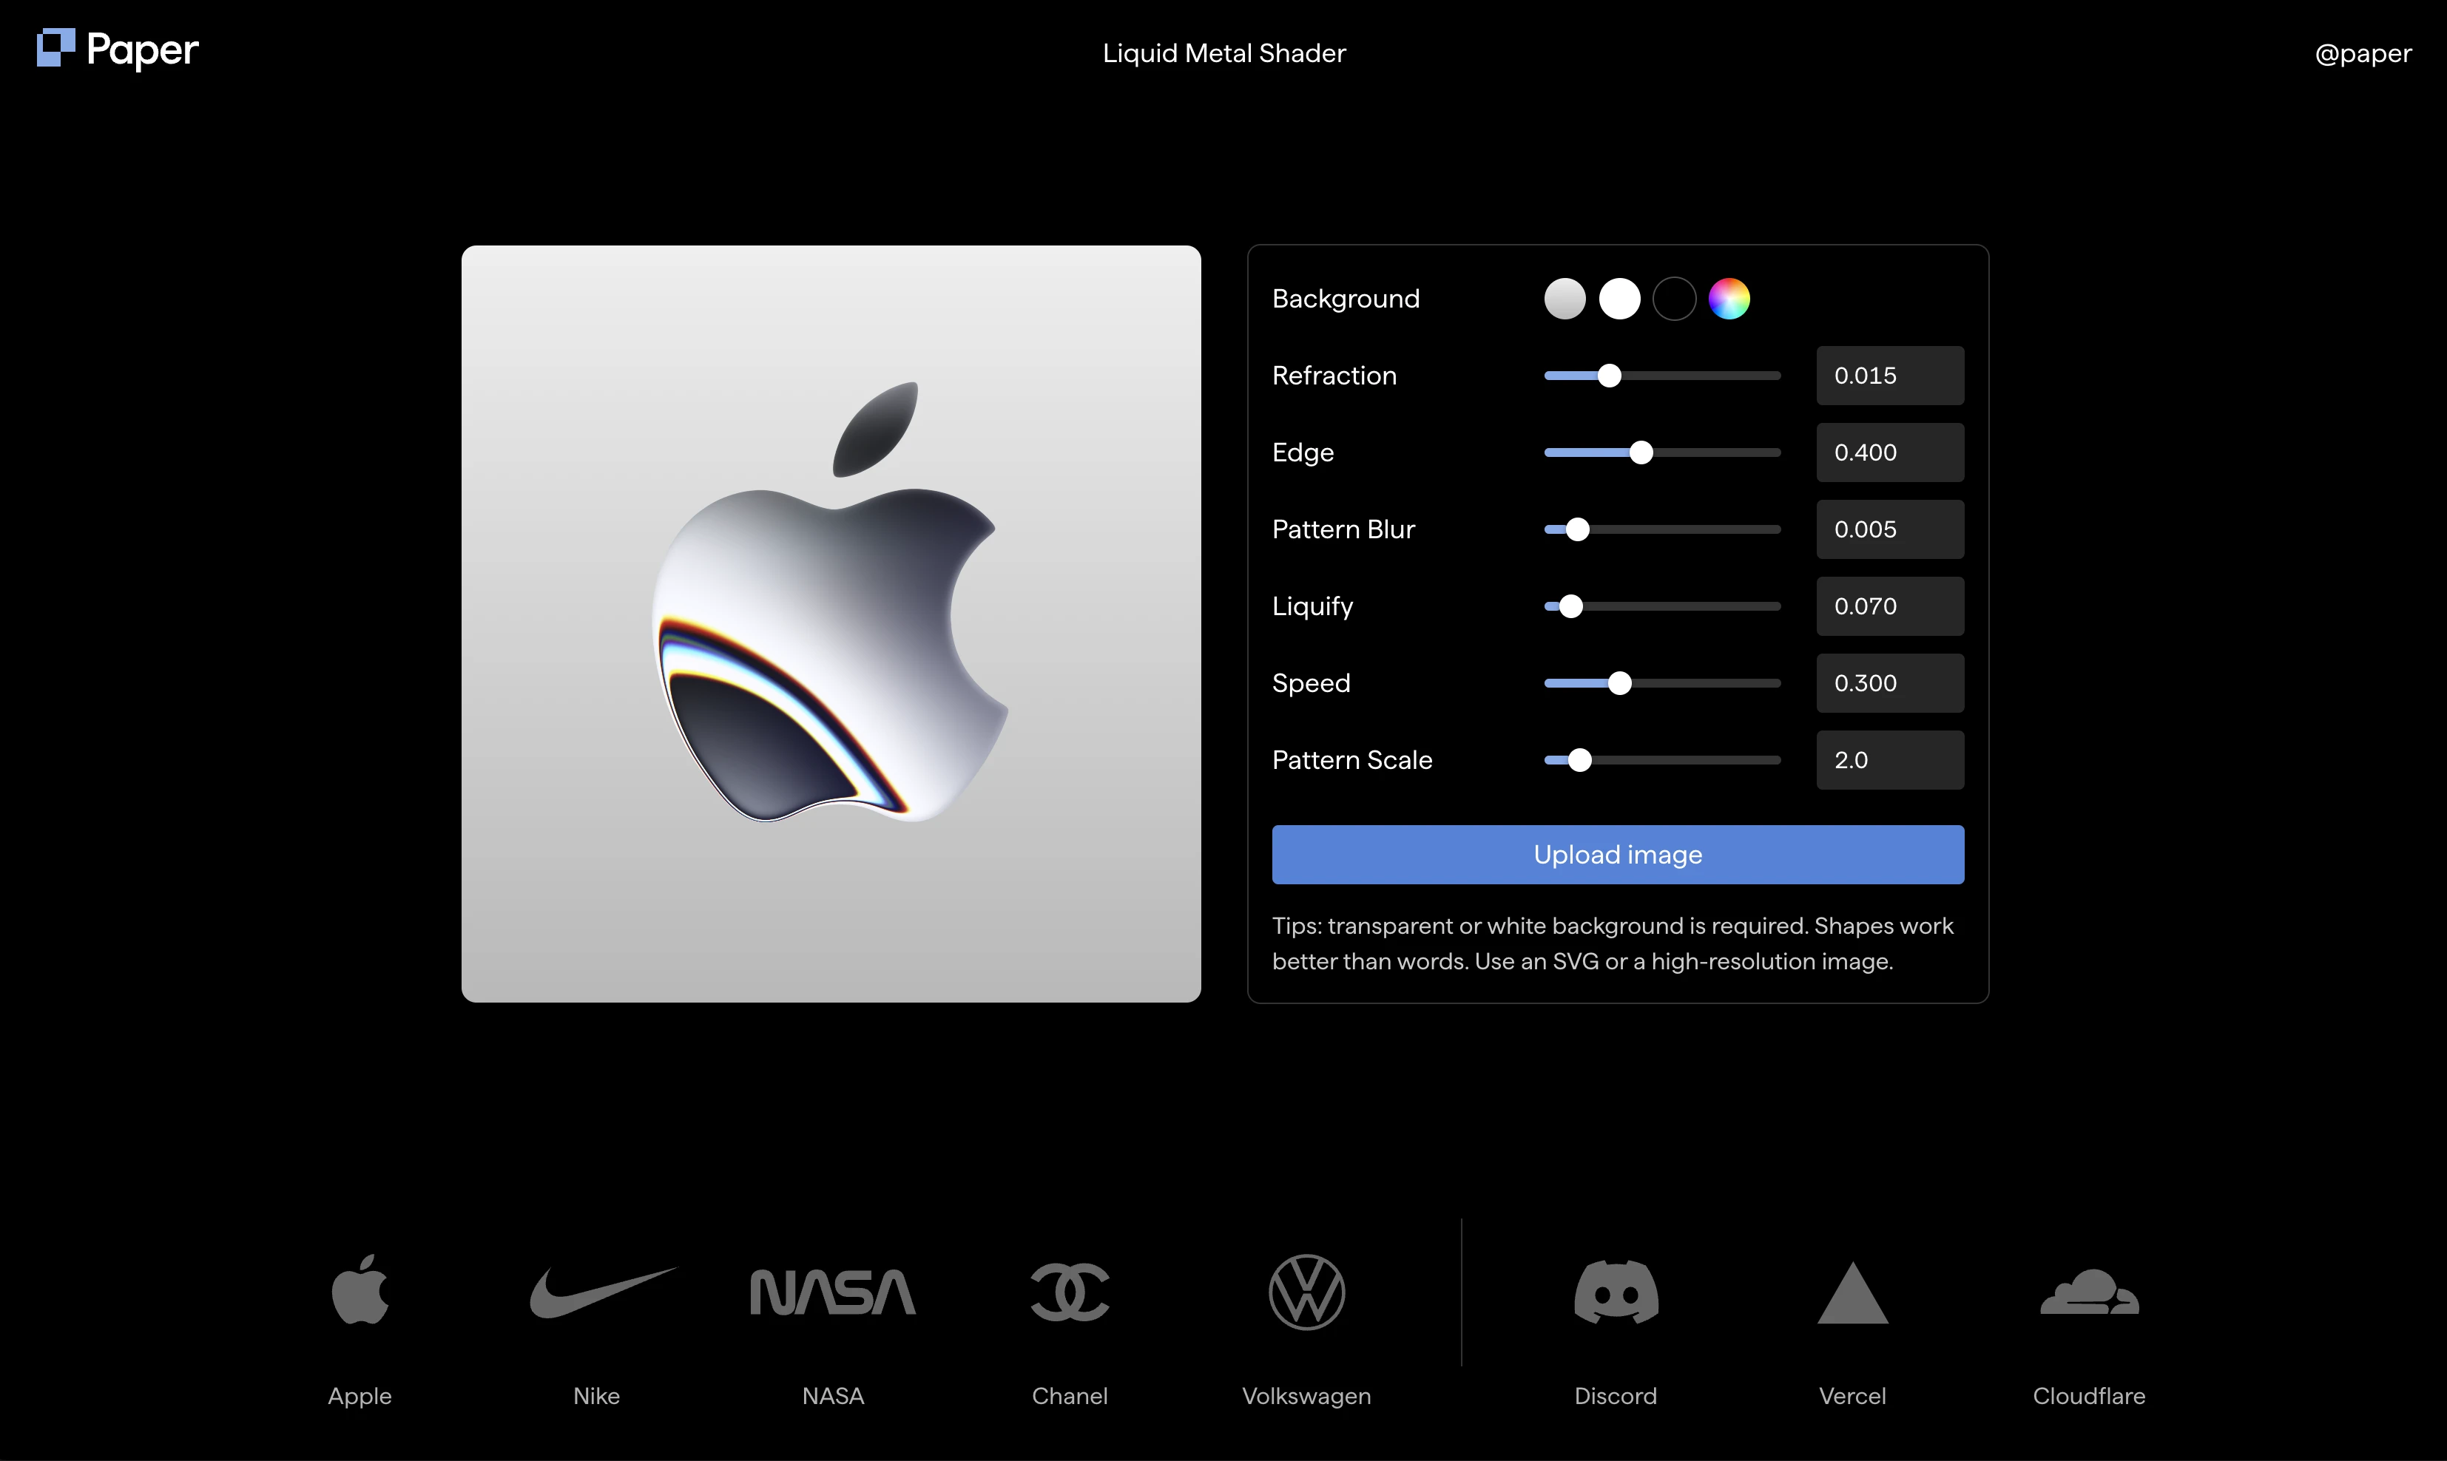Choose the black background swatch
This screenshot has height=1461, width=2447.
1674,298
